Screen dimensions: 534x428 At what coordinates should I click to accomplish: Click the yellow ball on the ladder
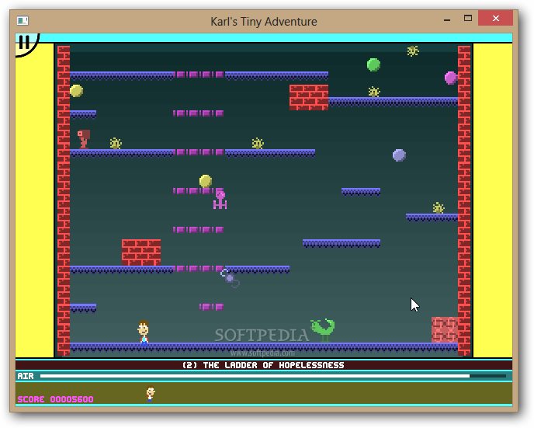click(206, 181)
